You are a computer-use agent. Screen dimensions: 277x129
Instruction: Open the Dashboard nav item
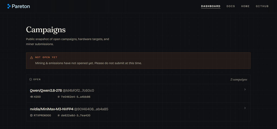211,6
